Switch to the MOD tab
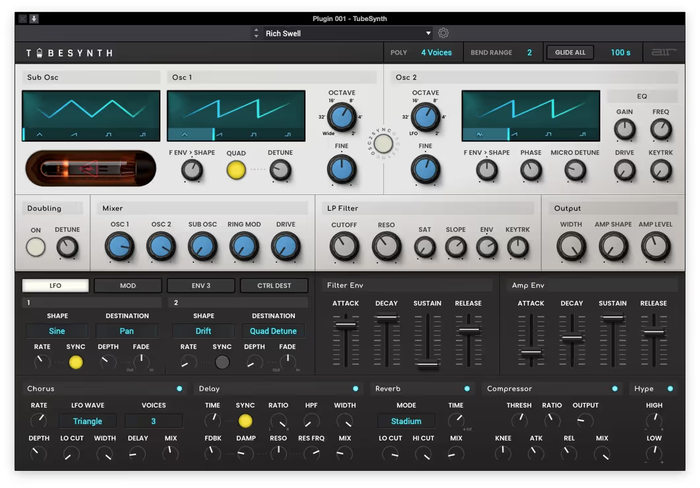 (x=128, y=286)
